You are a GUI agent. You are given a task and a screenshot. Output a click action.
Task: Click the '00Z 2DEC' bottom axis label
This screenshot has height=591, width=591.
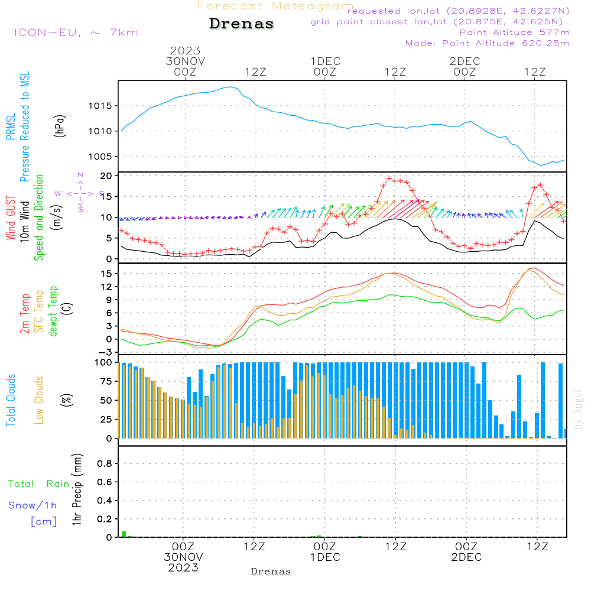[x=466, y=552]
